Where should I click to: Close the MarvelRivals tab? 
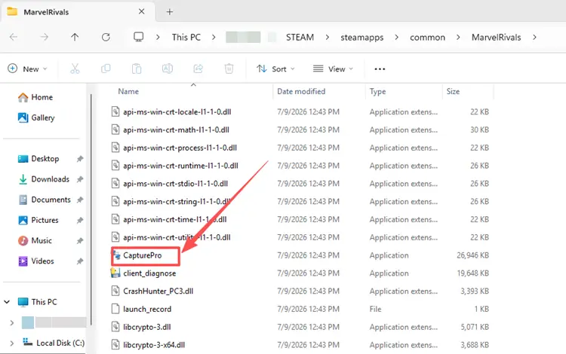(142, 11)
